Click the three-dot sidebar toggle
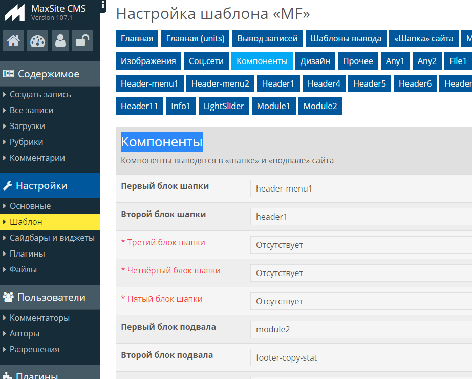The image size is (472, 379). [x=103, y=6]
